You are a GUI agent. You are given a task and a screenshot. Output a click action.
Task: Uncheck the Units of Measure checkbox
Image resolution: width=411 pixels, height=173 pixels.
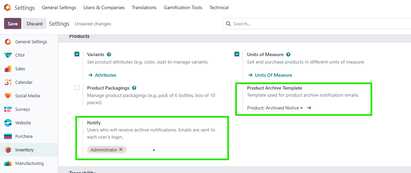coord(237,54)
